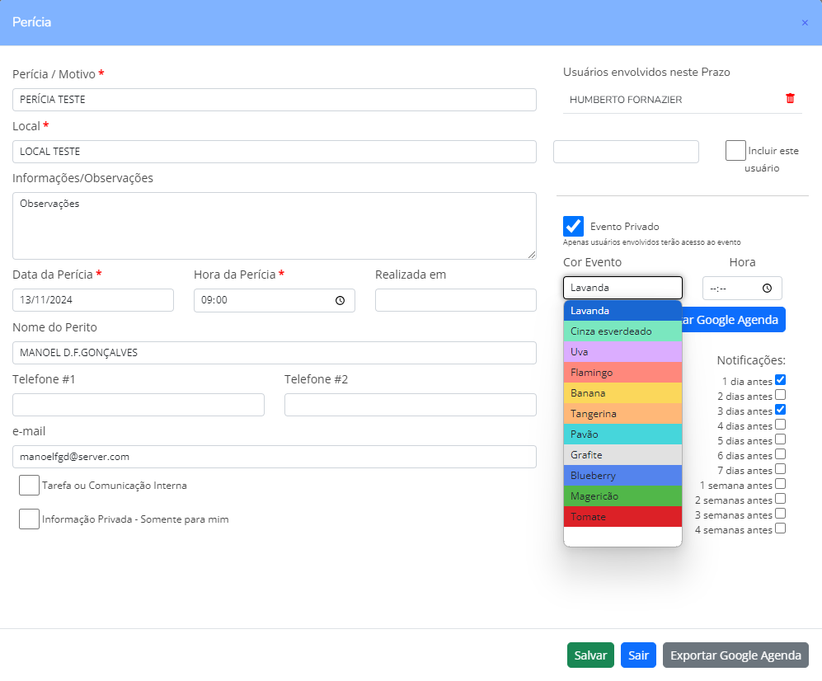822x681 pixels.
Task: Click Exportar Google Agenda button
Action: [x=735, y=655]
